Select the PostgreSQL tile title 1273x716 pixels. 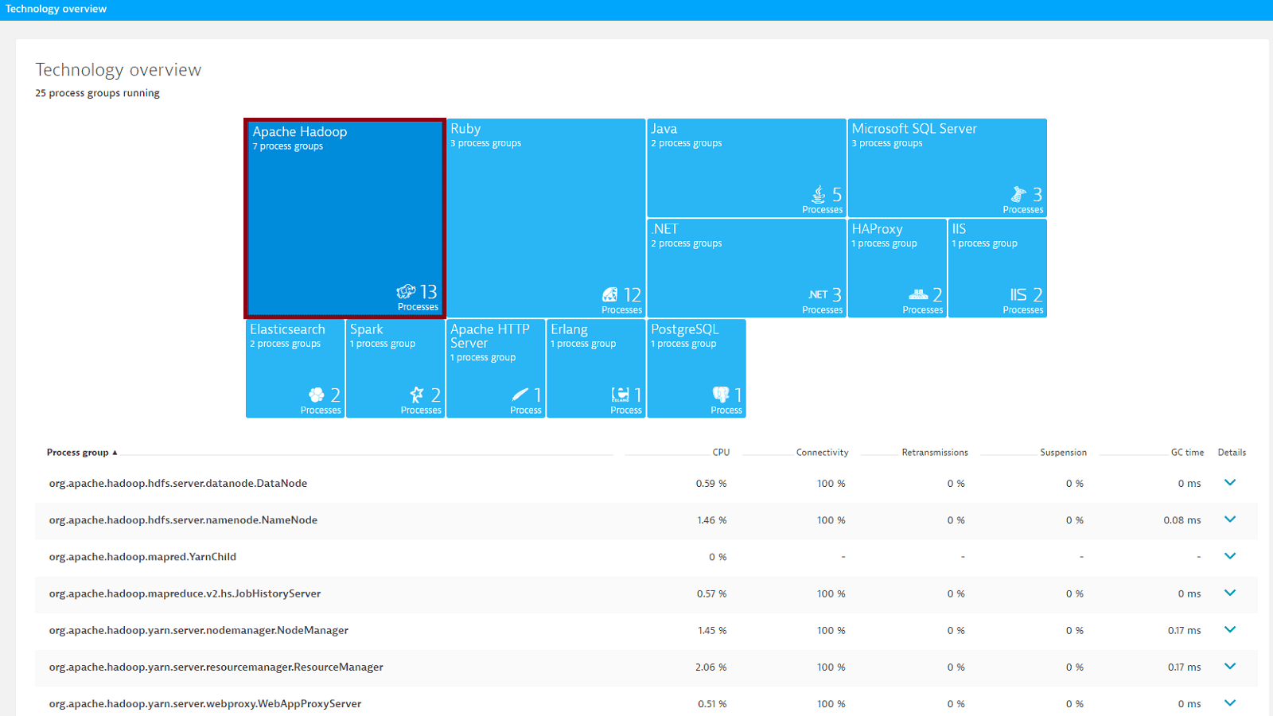pyautogui.click(x=685, y=329)
